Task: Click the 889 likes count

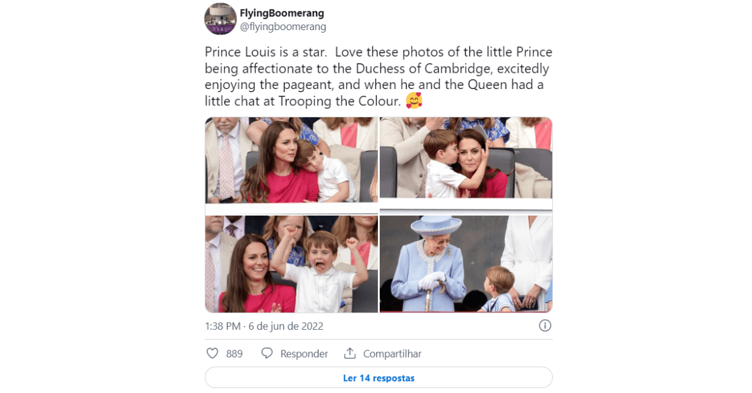Action: [234, 354]
